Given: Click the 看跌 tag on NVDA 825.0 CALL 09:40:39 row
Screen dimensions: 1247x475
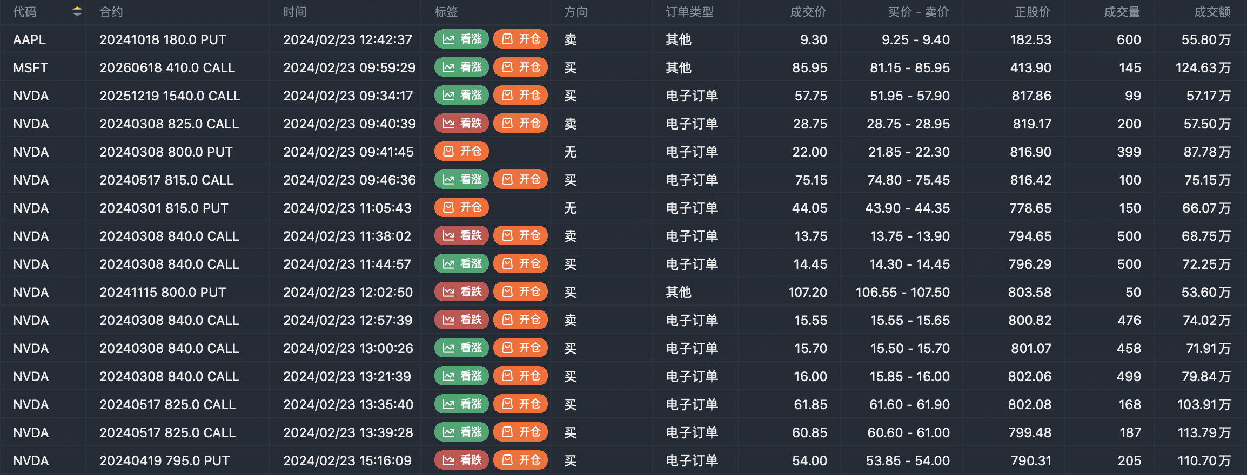Looking at the screenshot, I should point(461,124).
